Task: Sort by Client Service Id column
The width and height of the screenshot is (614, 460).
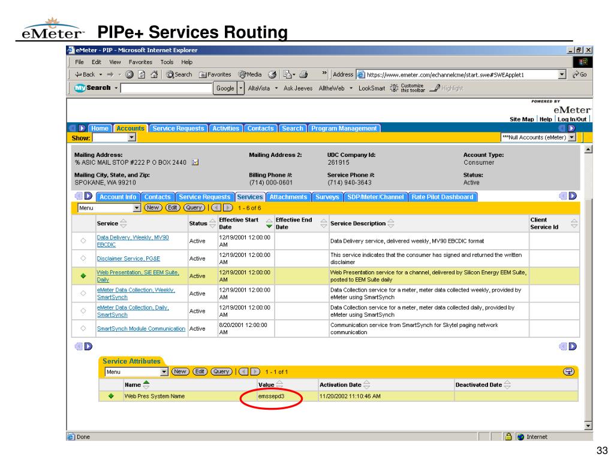Action: tap(574, 223)
